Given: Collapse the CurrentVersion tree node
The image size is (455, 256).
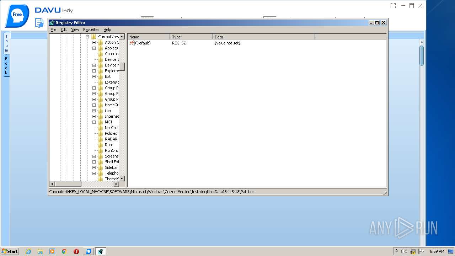Looking at the screenshot, I should [x=87, y=37].
